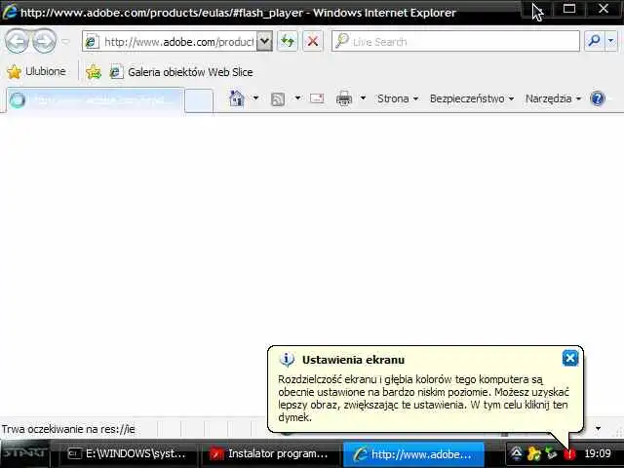Refresh the page with green arrows icon
This screenshot has height=468, width=624.
[288, 41]
